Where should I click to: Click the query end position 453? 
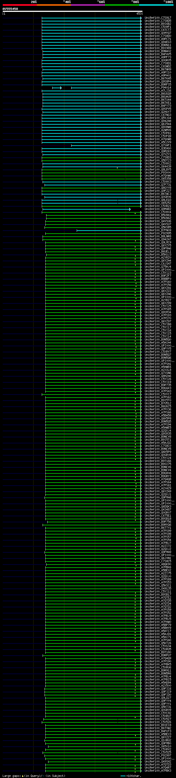(x=139, y=14)
